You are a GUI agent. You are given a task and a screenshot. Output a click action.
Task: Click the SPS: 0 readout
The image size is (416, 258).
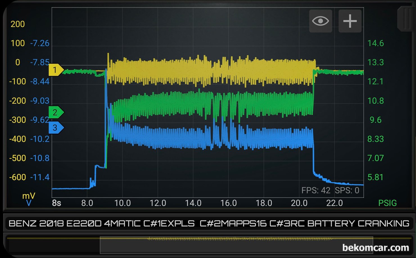coord(347,190)
